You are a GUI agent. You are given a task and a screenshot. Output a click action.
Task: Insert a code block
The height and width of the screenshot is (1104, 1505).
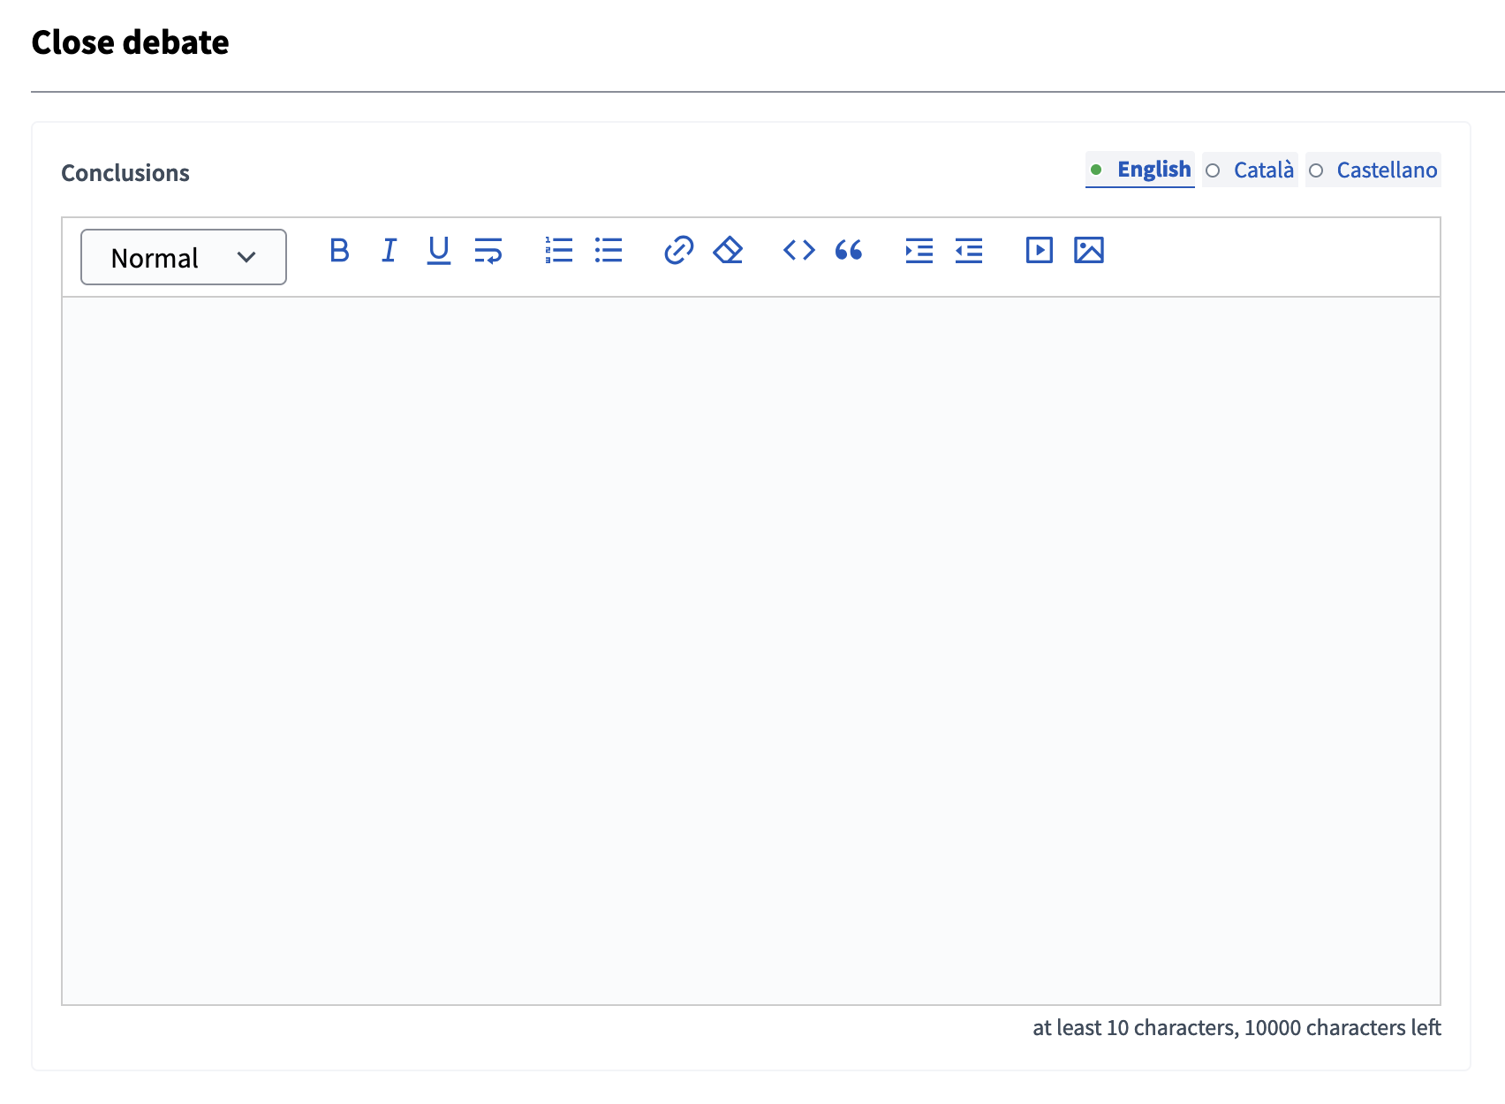click(x=798, y=251)
